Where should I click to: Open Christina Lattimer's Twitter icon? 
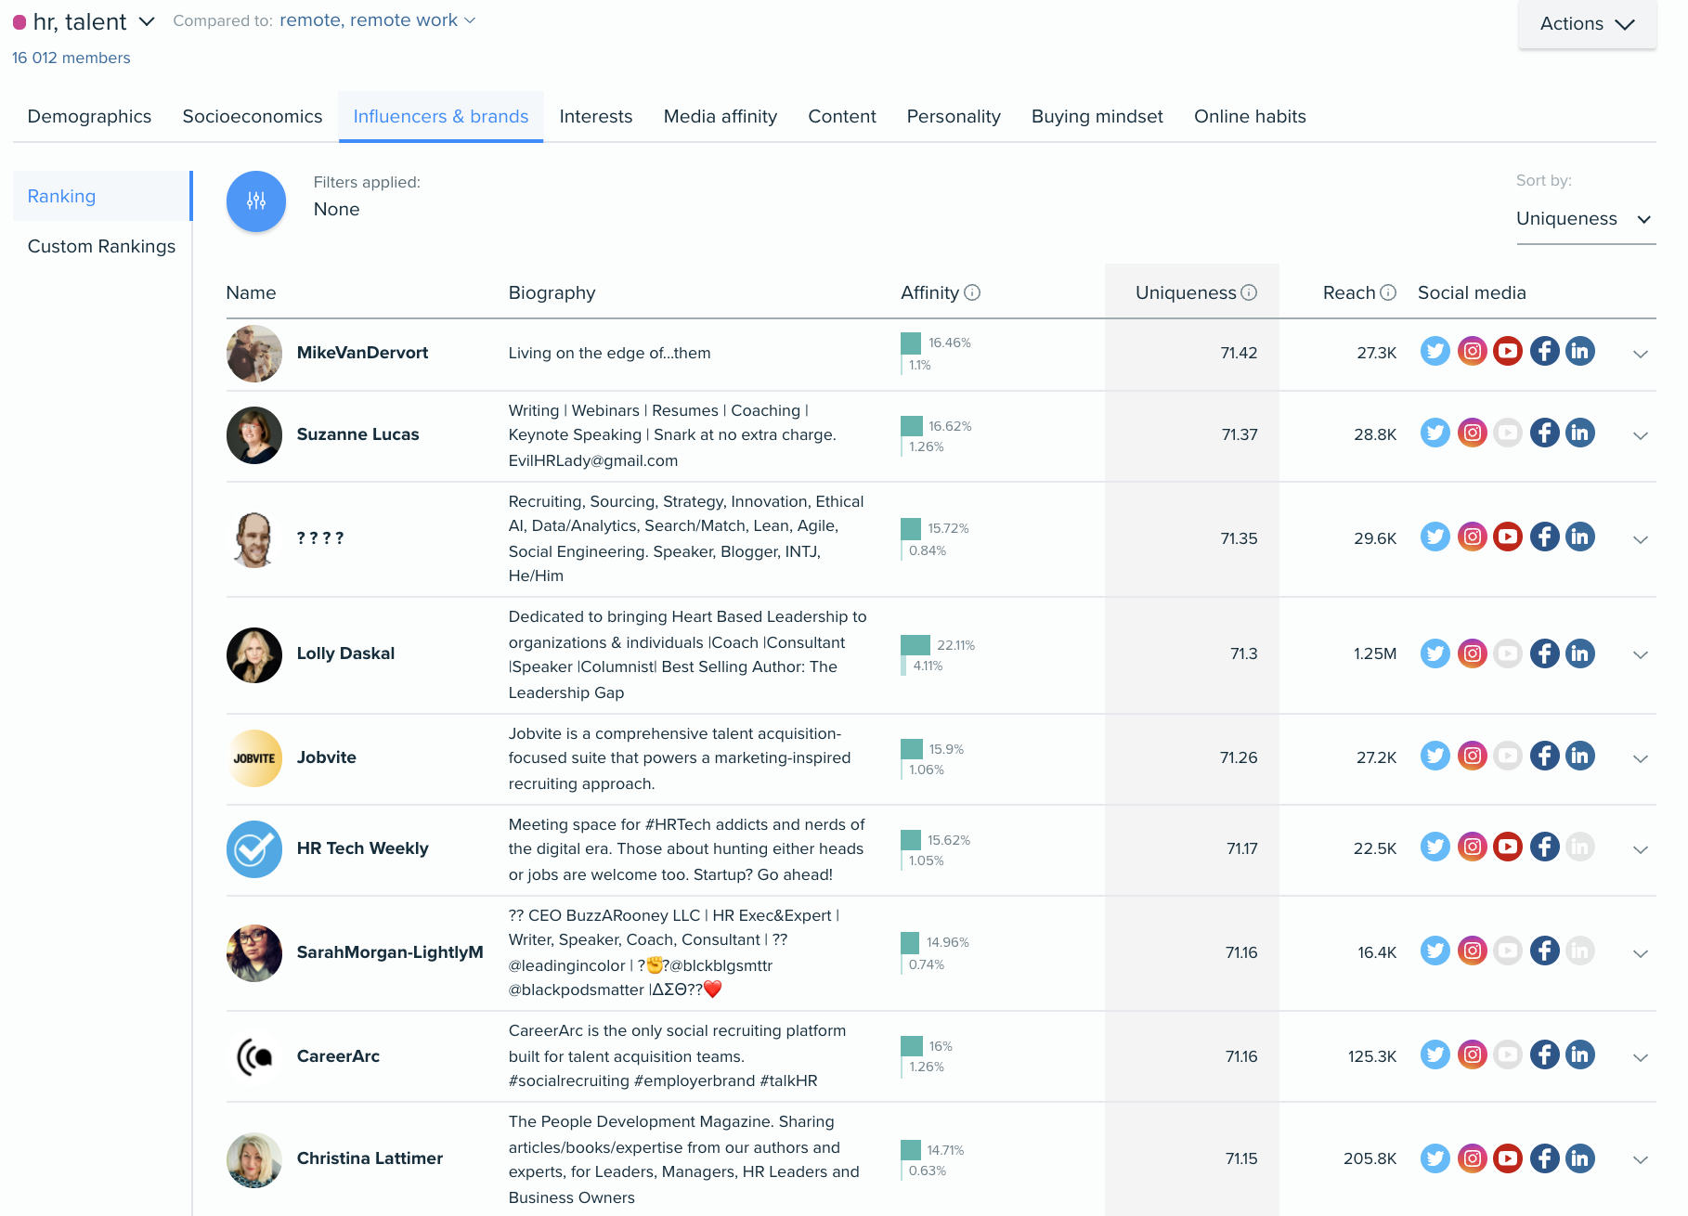click(x=1435, y=1159)
